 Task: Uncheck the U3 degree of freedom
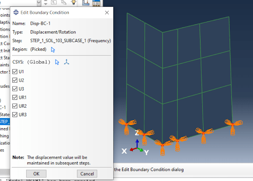click(x=15, y=89)
